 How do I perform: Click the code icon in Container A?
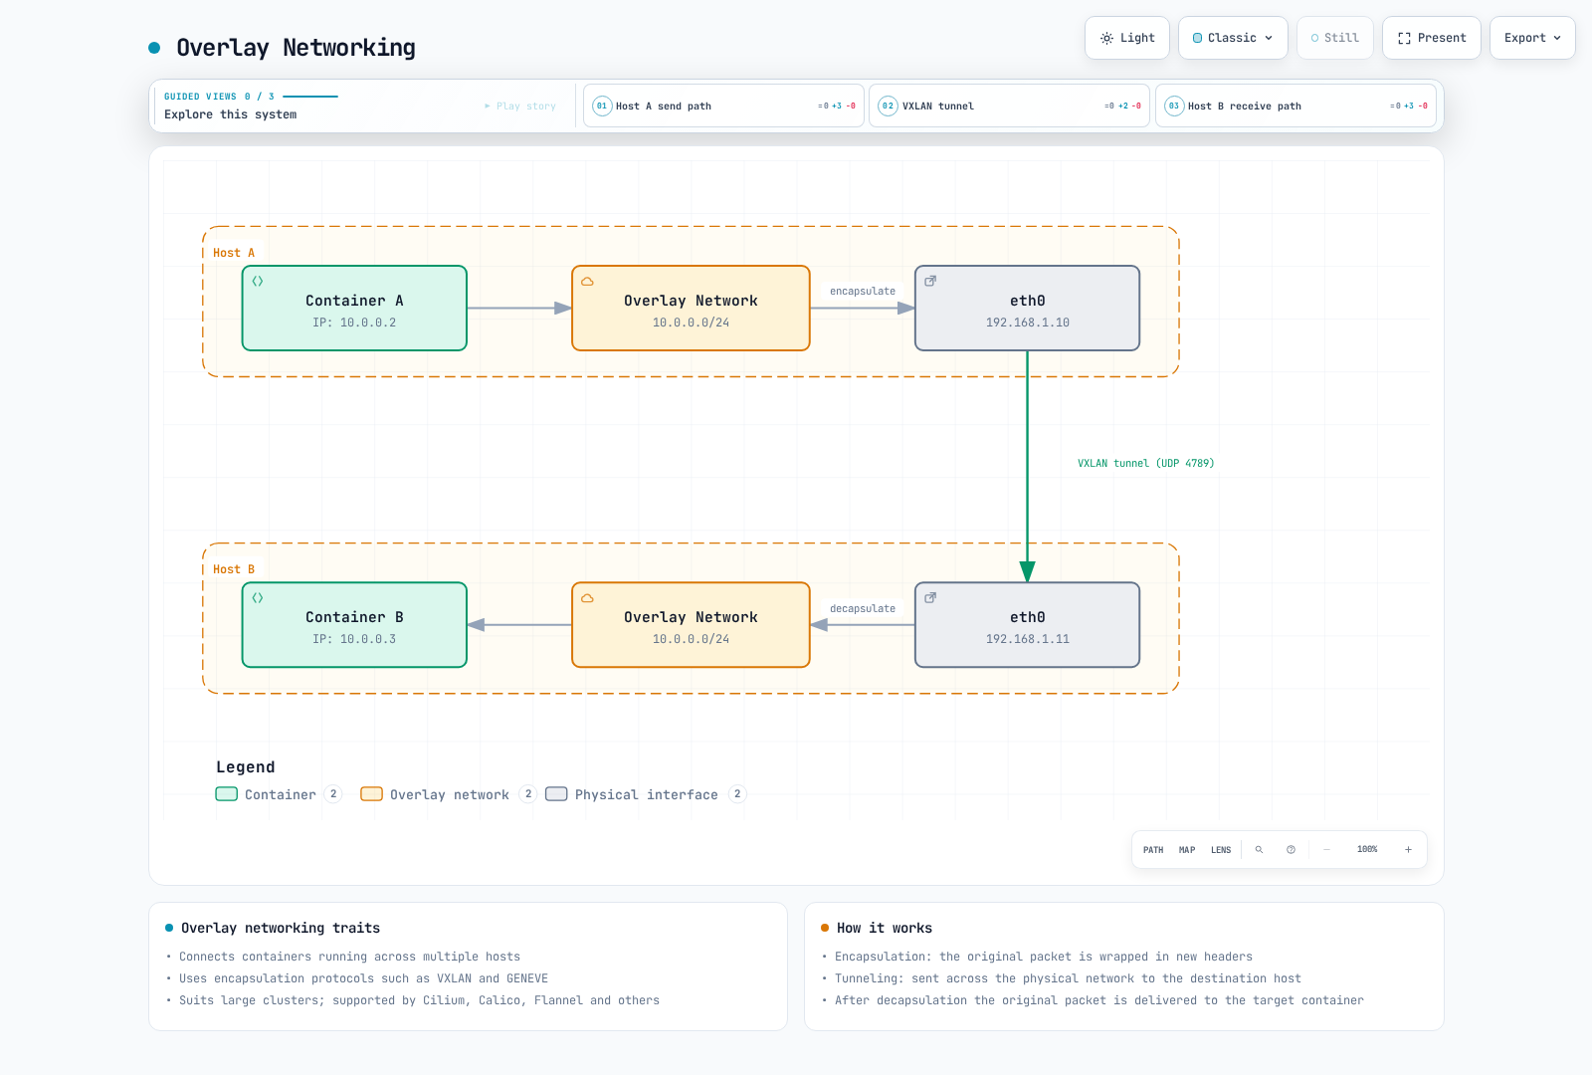click(x=258, y=282)
